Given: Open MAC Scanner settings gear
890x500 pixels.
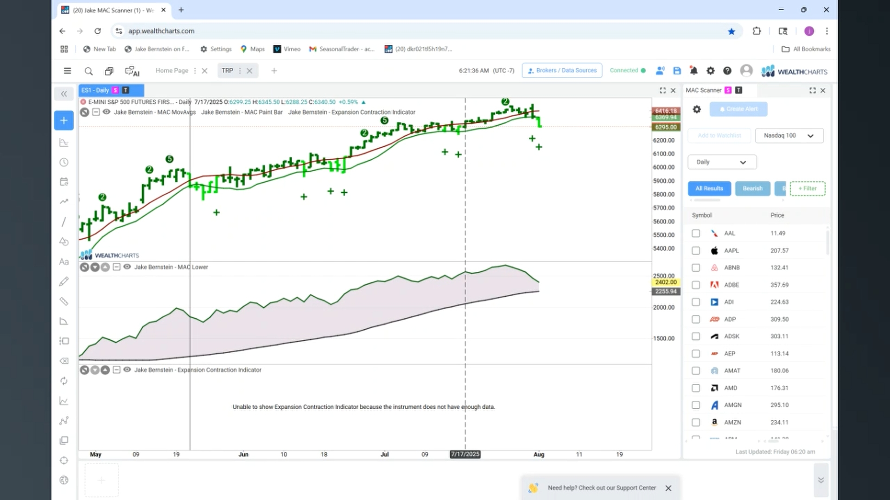Looking at the screenshot, I should pyautogui.click(x=697, y=109).
